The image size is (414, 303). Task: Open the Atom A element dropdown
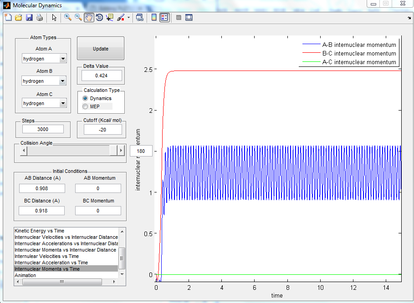(63, 59)
